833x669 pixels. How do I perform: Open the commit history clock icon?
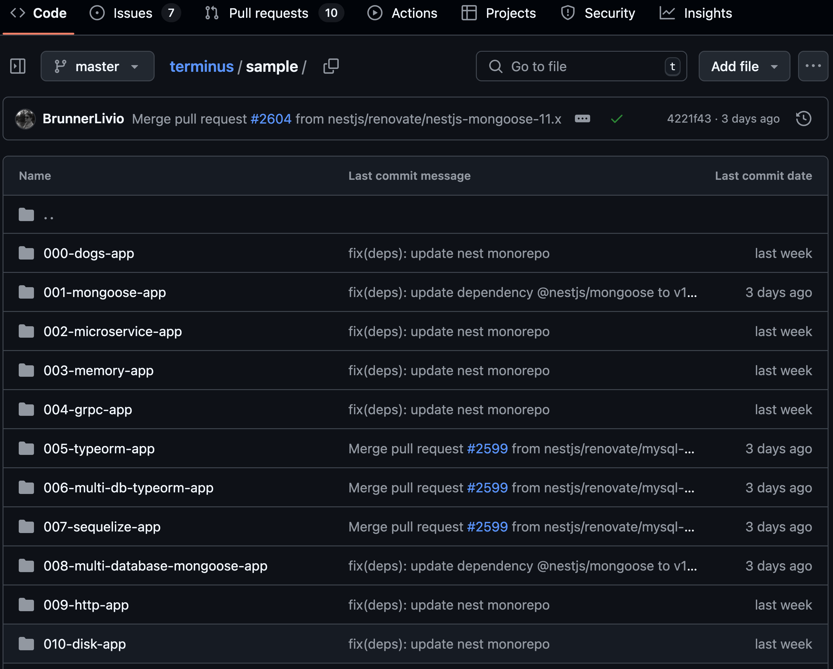803,119
